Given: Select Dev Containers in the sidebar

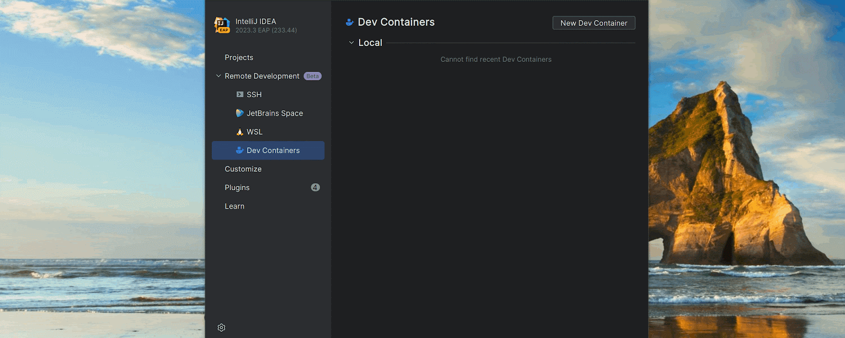Looking at the screenshot, I should (268, 151).
